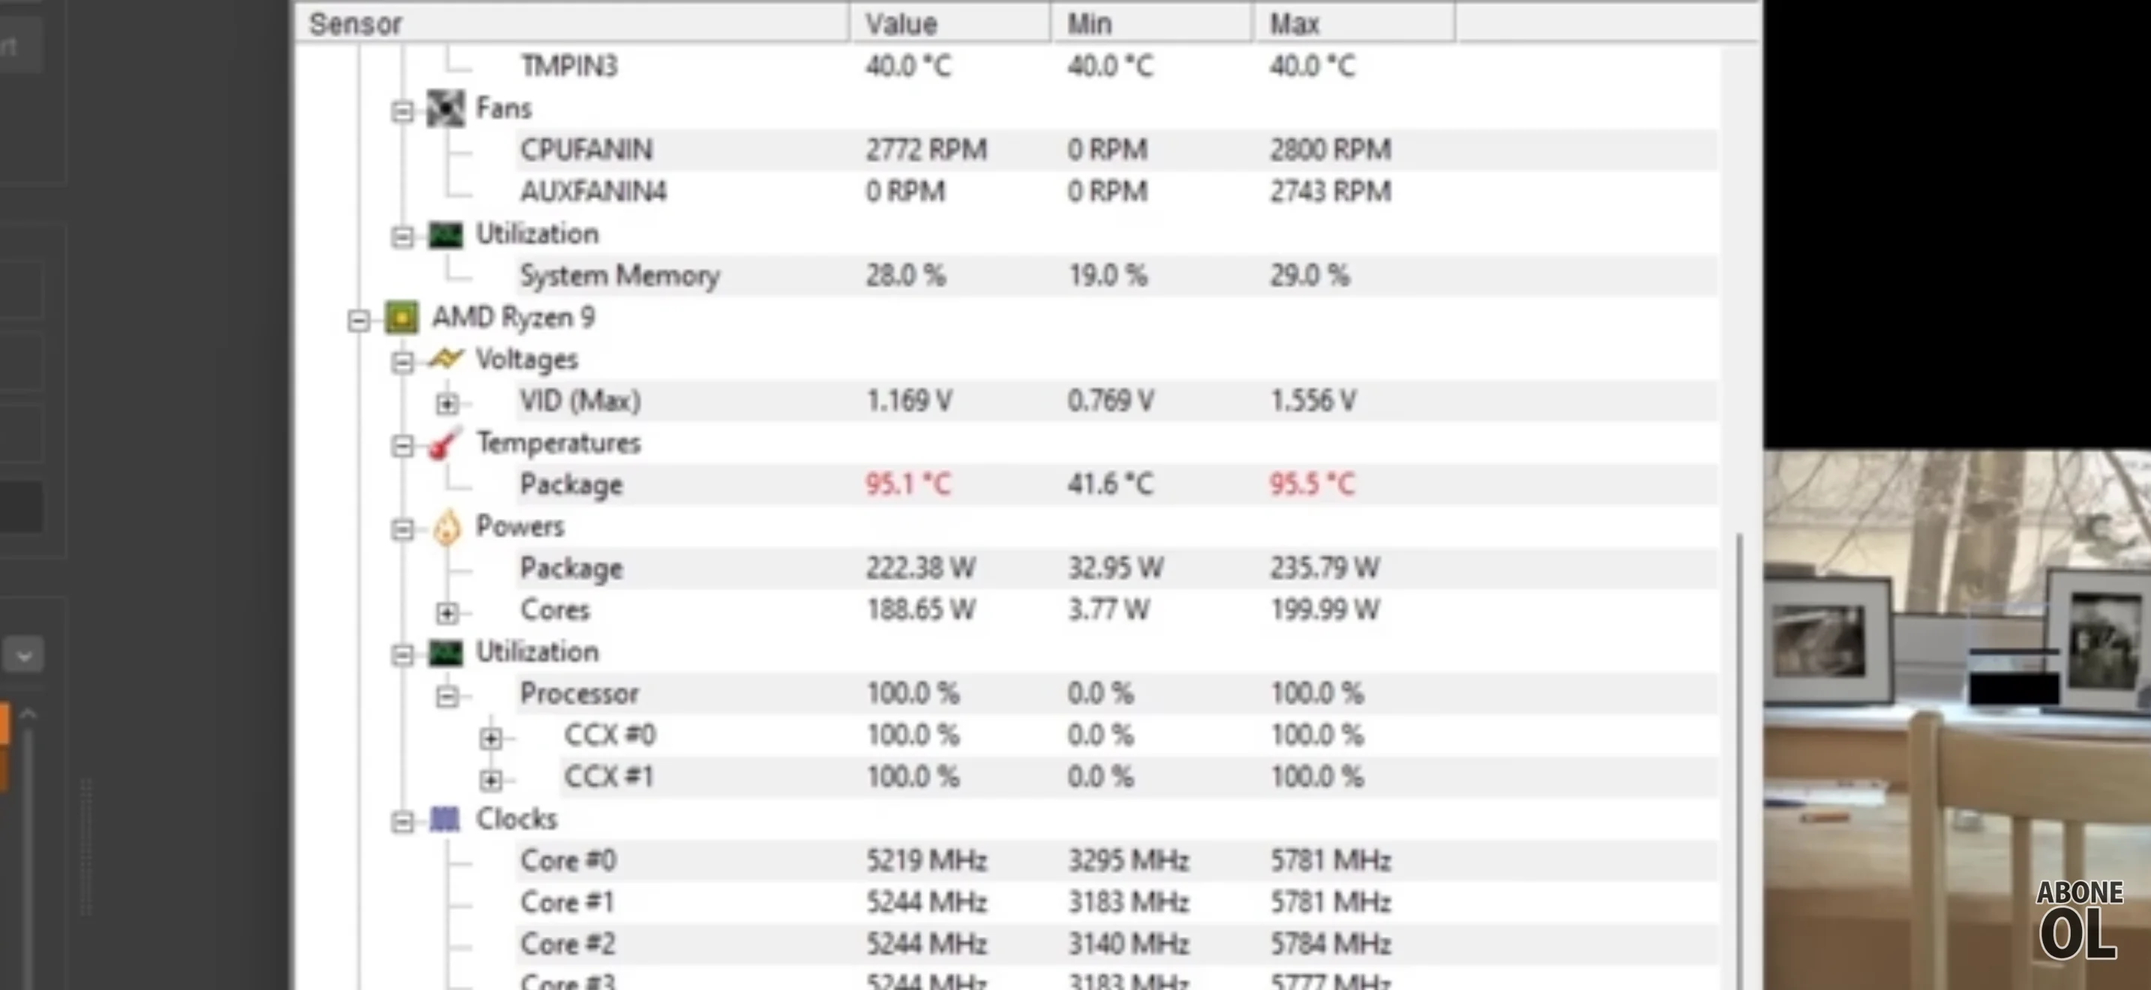Viewport: 2151px width, 990px height.
Task: Select the CPUFANIN fan row
Action: [586, 150]
